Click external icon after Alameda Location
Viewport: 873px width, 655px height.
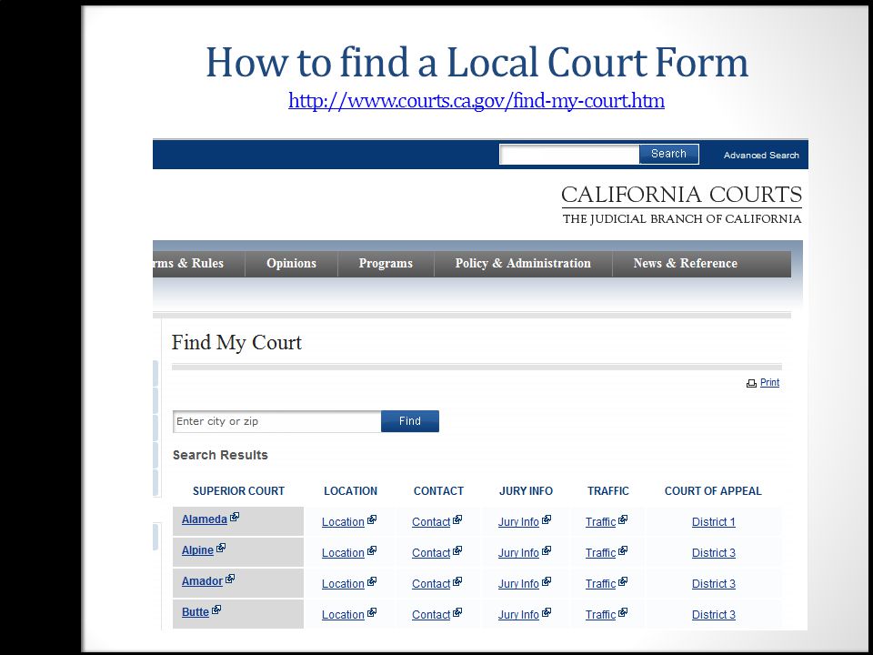coord(372,519)
